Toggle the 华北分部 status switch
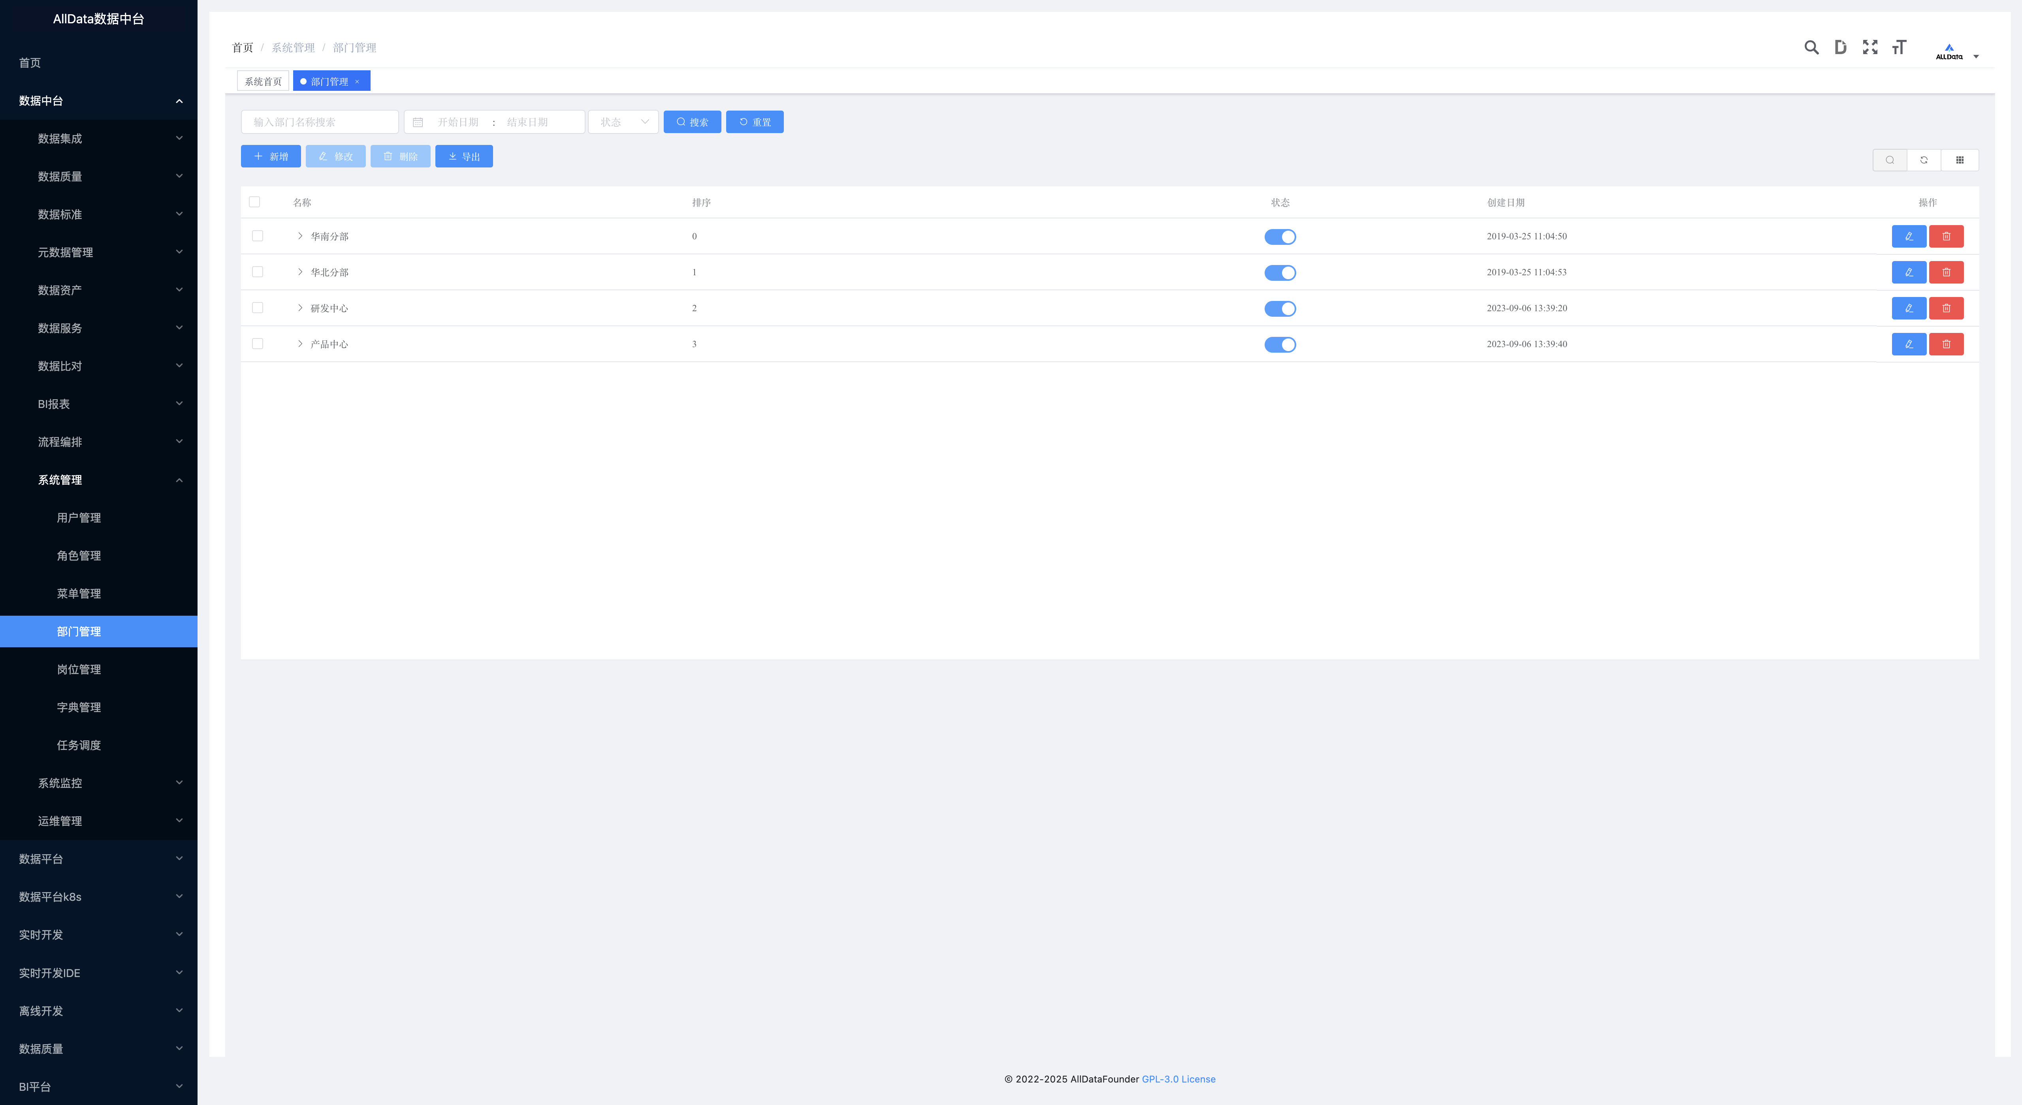The image size is (2022, 1105). (x=1280, y=273)
